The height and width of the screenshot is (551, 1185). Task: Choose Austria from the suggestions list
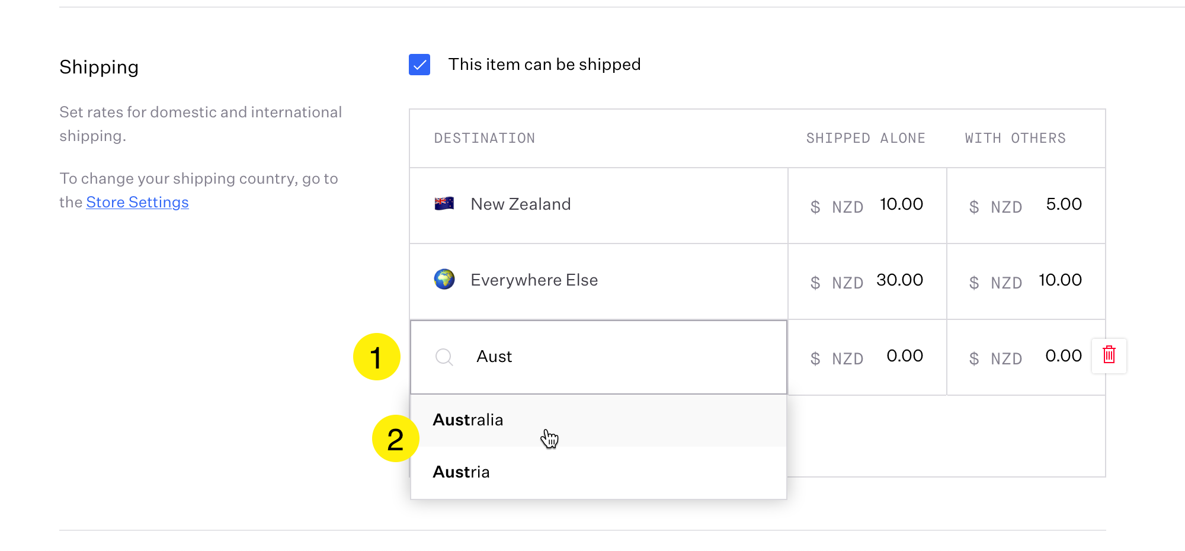[x=462, y=472]
